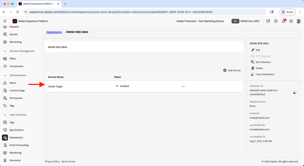The height and width of the screenshot is (166, 304).
Task: Open the Event Forwarding icon
Action: 5,145
